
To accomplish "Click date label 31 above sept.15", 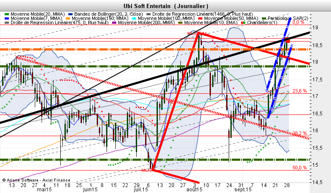I will coord(241,185).
